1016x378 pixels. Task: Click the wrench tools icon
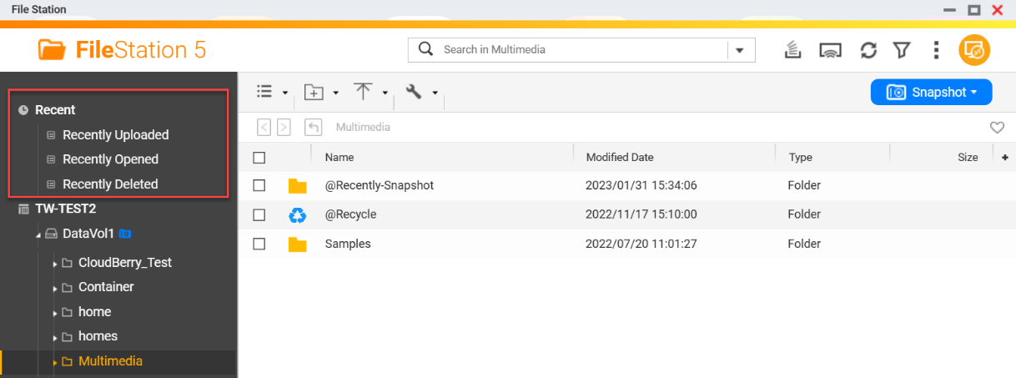(414, 92)
